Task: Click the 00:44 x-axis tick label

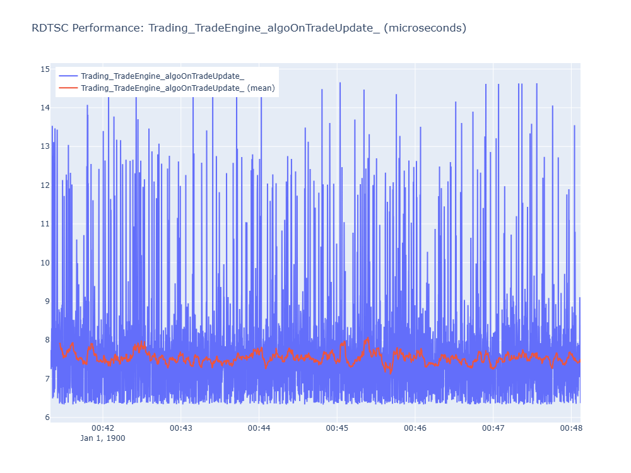Action: pyautogui.click(x=259, y=428)
